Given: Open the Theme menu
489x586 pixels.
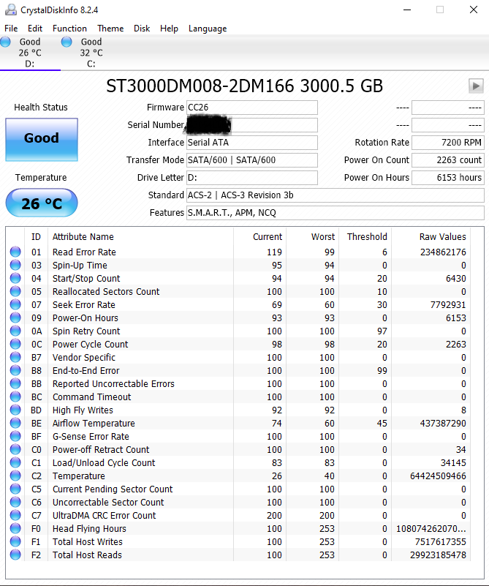Looking at the screenshot, I should click(110, 29).
